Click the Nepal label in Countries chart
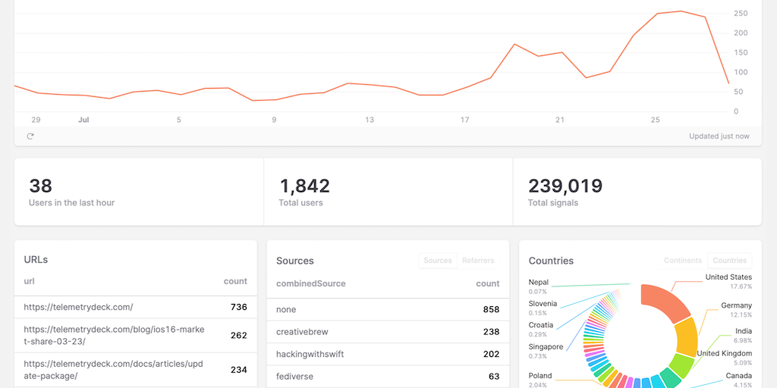 (539, 282)
